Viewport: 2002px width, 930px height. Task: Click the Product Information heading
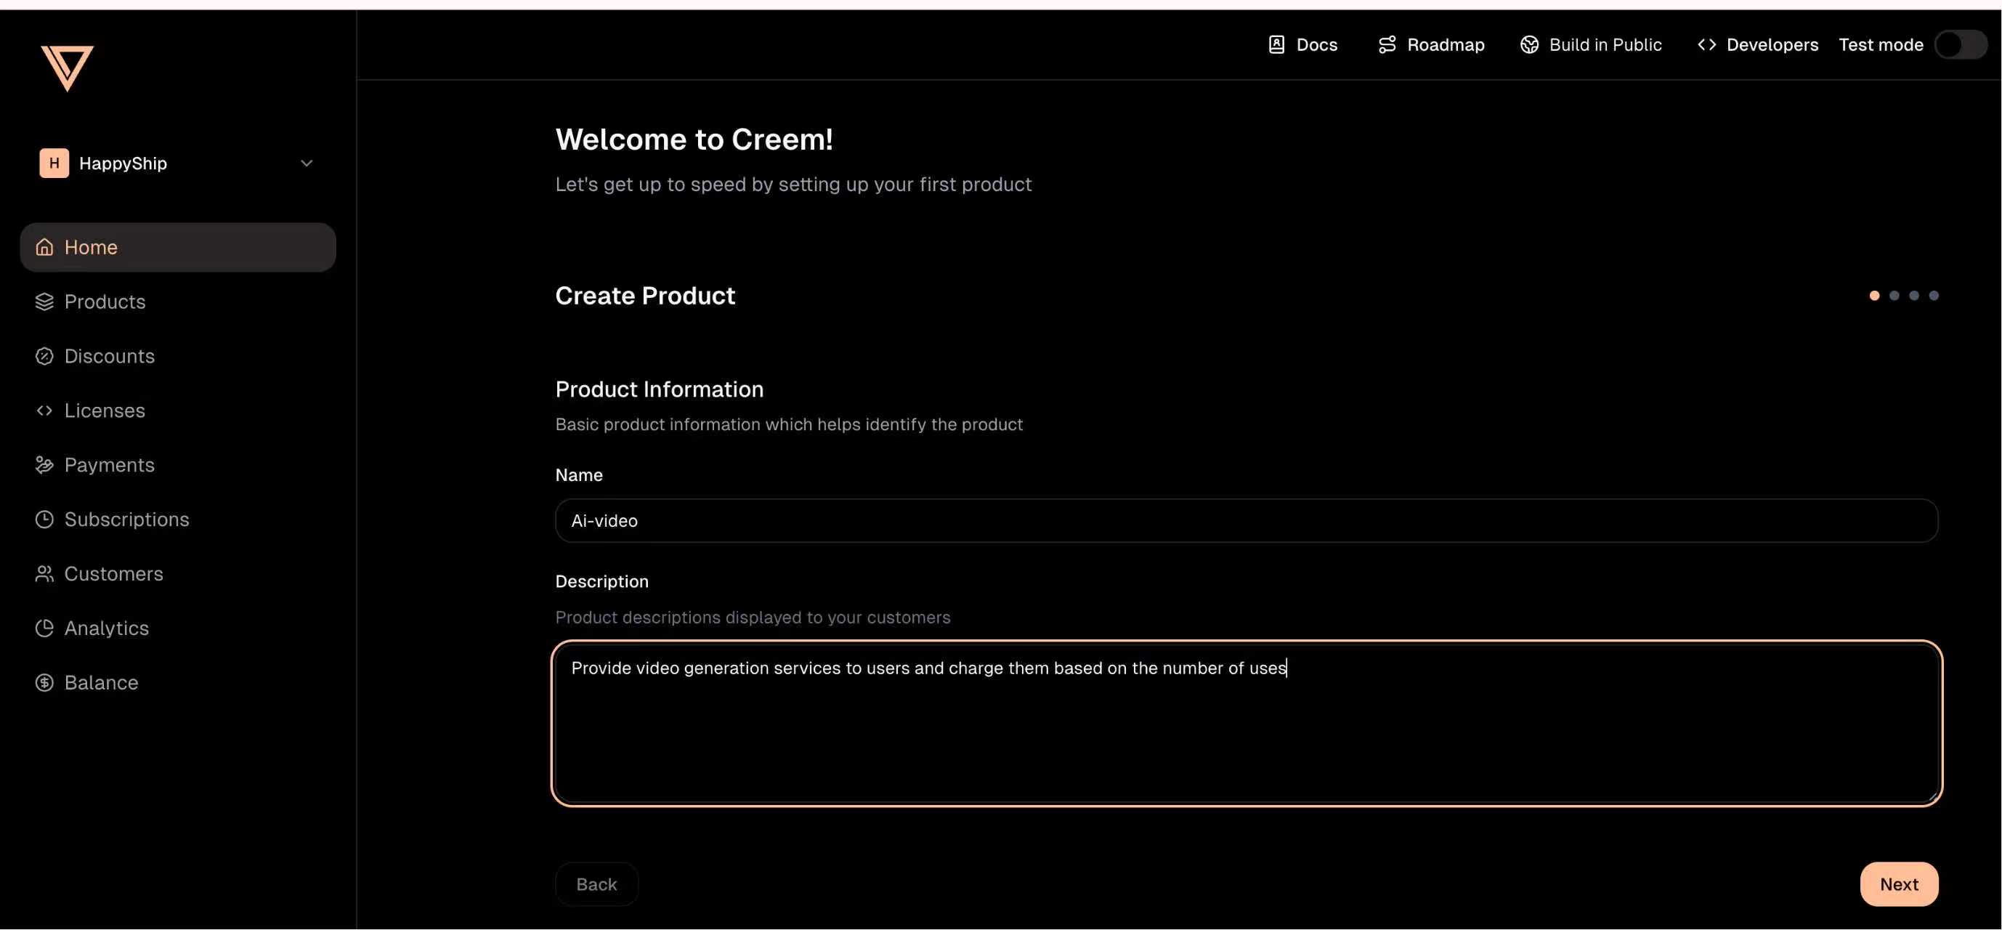pos(659,389)
